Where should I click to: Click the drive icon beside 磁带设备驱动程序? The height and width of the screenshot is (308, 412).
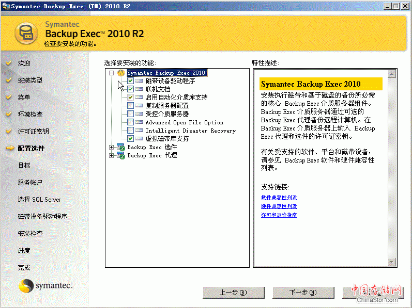click(140, 81)
